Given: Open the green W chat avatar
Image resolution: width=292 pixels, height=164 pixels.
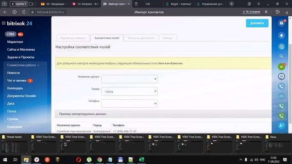Looking at the screenshot, I should [282, 67].
